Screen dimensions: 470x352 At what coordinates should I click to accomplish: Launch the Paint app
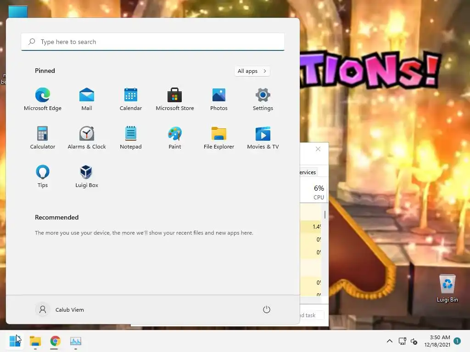pos(175,137)
